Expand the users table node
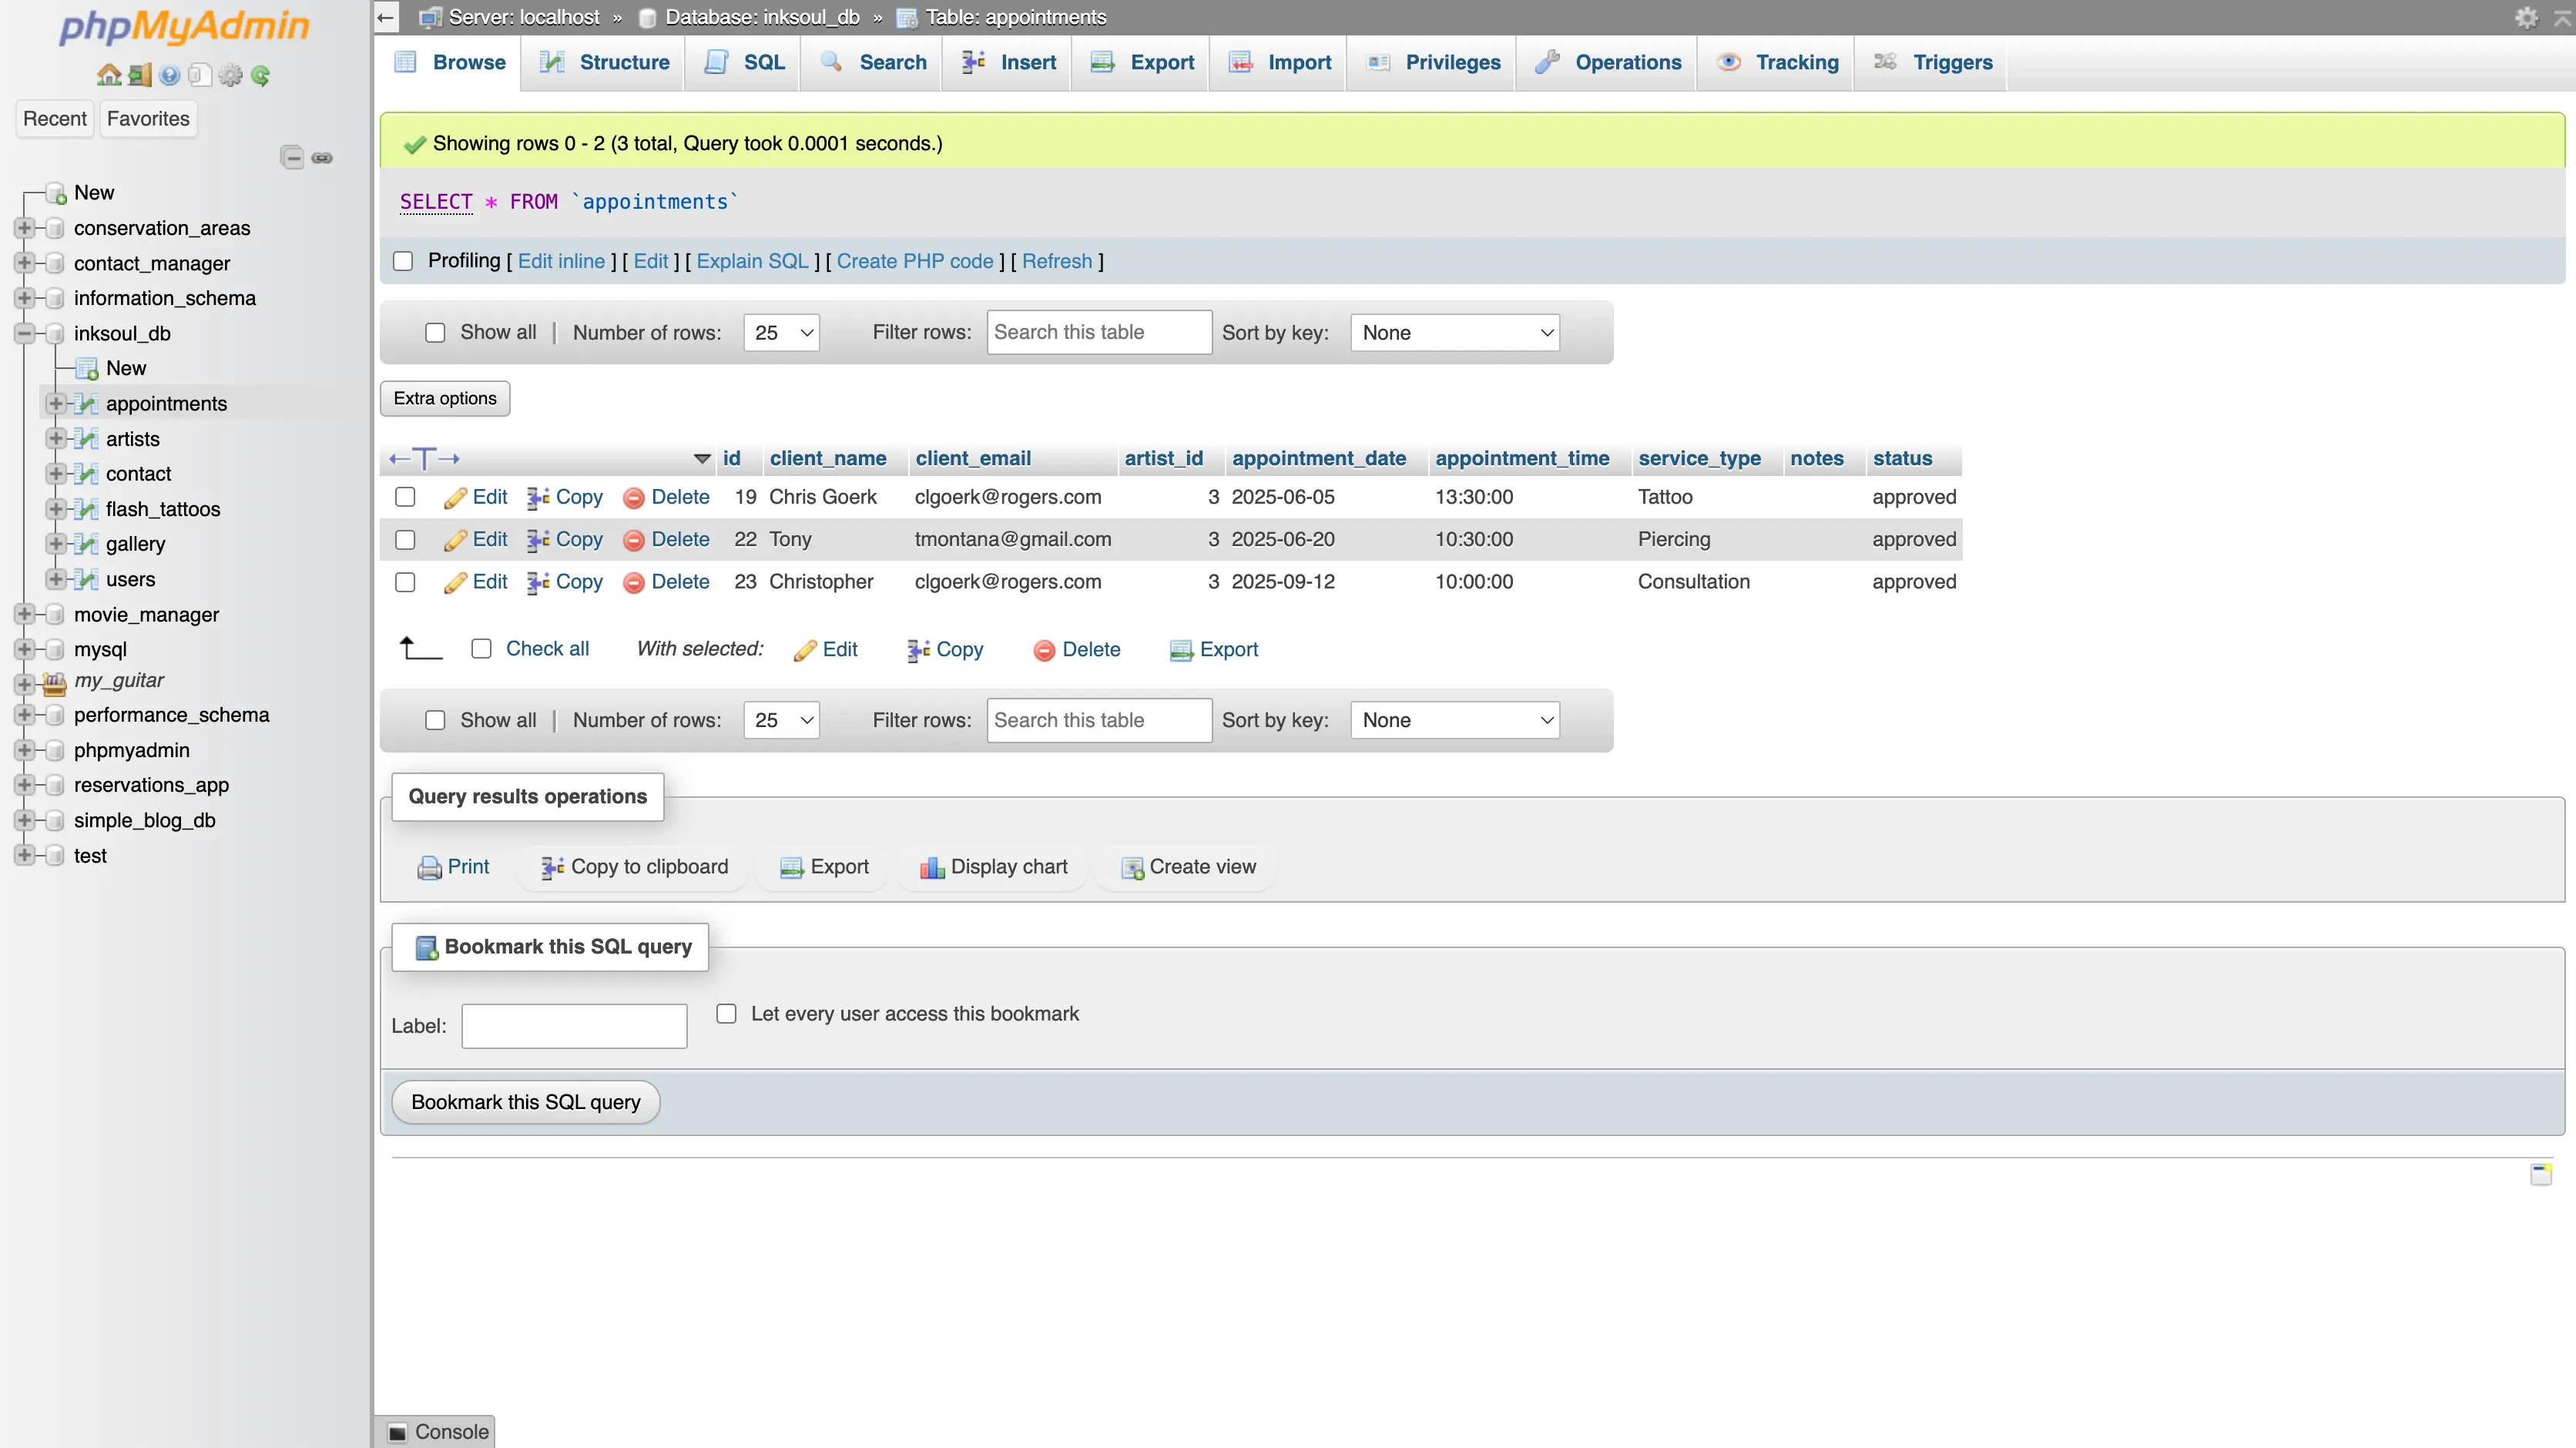Screen dimensions: 2576x1448 56,580
